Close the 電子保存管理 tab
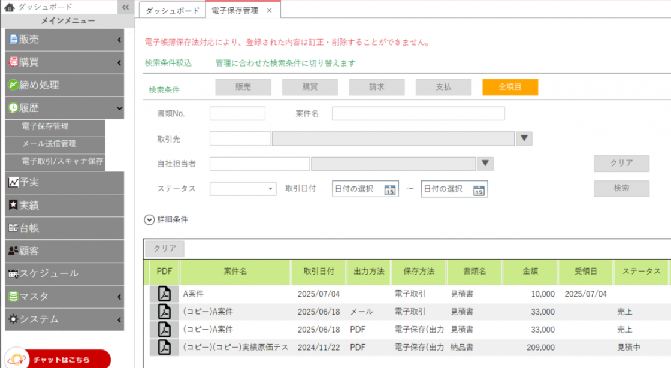This screenshot has height=368, width=671. click(x=269, y=11)
